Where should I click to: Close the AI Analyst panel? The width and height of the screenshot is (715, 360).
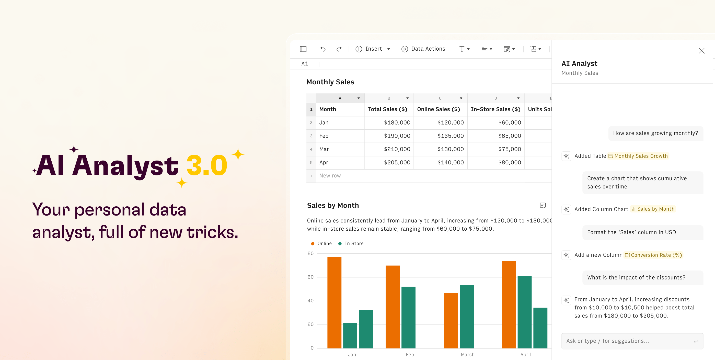click(701, 51)
